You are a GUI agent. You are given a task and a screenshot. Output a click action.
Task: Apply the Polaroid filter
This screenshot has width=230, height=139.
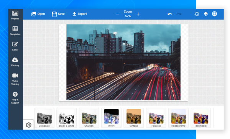[x=156, y=118]
